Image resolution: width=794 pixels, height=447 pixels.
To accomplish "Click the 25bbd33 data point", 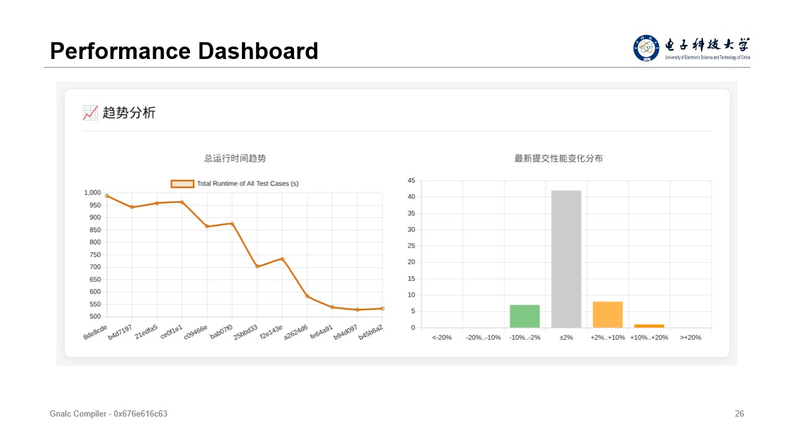I will pos(257,266).
